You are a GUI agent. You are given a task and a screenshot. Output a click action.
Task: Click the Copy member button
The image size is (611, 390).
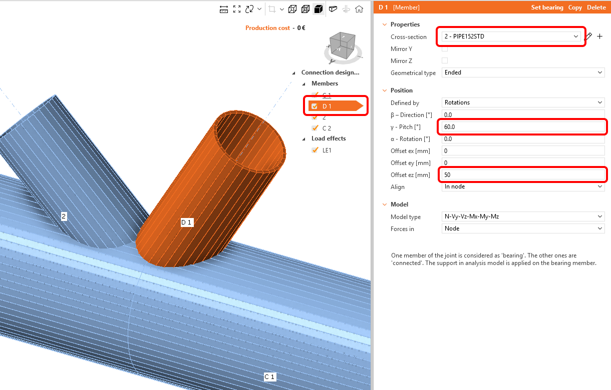pyautogui.click(x=575, y=7)
